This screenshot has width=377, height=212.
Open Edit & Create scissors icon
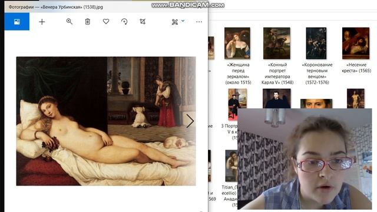[x=175, y=22]
